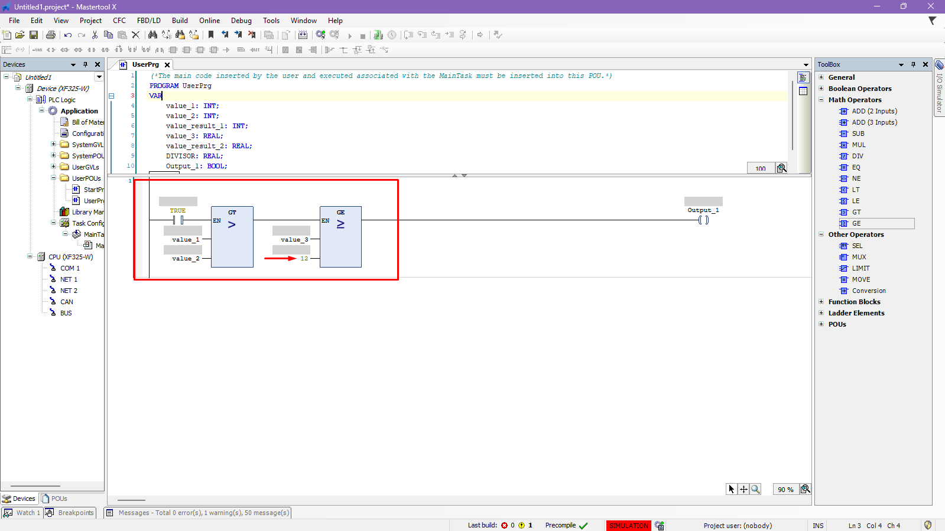Click the Undo arrow icon
Screen dimensions: 945x531
tap(68, 35)
